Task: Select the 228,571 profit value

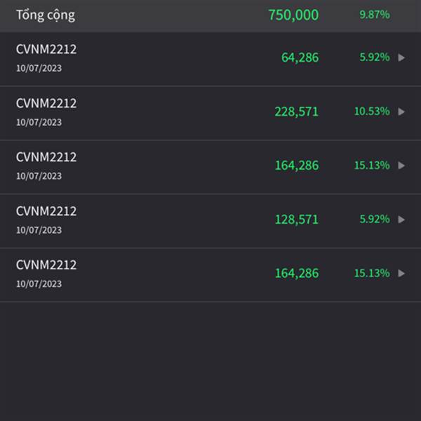Action: [x=296, y=112]
